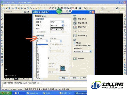Click the AutoCAD taskbar button
The width and height of the screenshot is (127, 95).
pos(81,93)
